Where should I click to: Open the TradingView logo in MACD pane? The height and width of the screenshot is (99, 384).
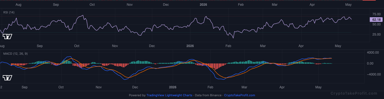point(7,78)
